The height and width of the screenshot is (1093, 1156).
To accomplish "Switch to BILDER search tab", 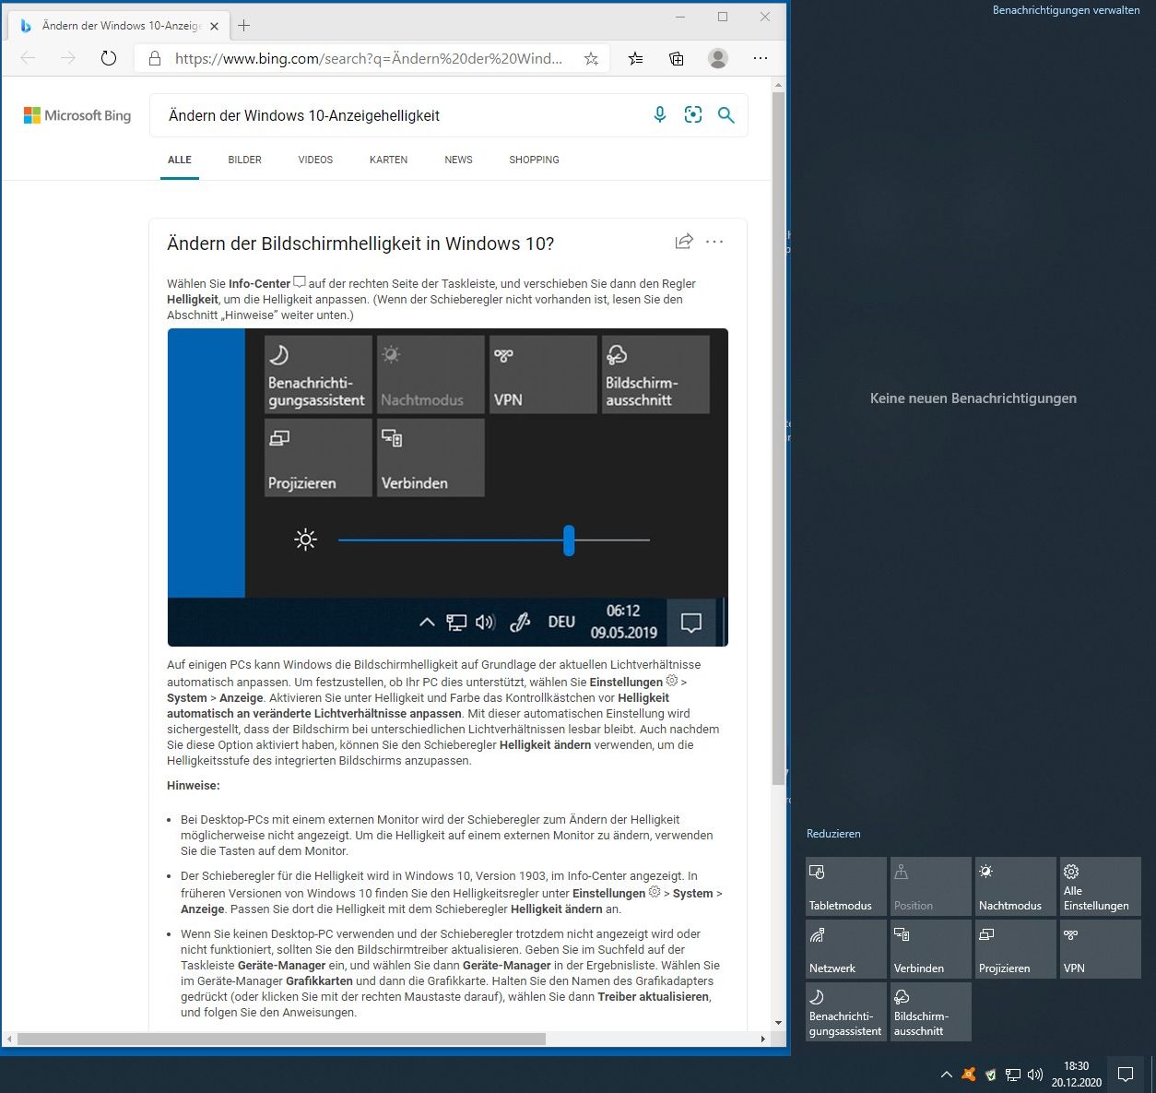I will coord(245,160).
